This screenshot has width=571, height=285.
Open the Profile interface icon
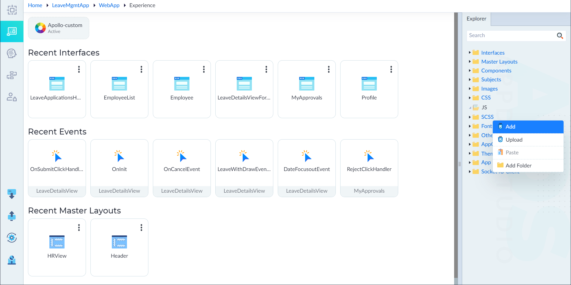tap(369, 84)
